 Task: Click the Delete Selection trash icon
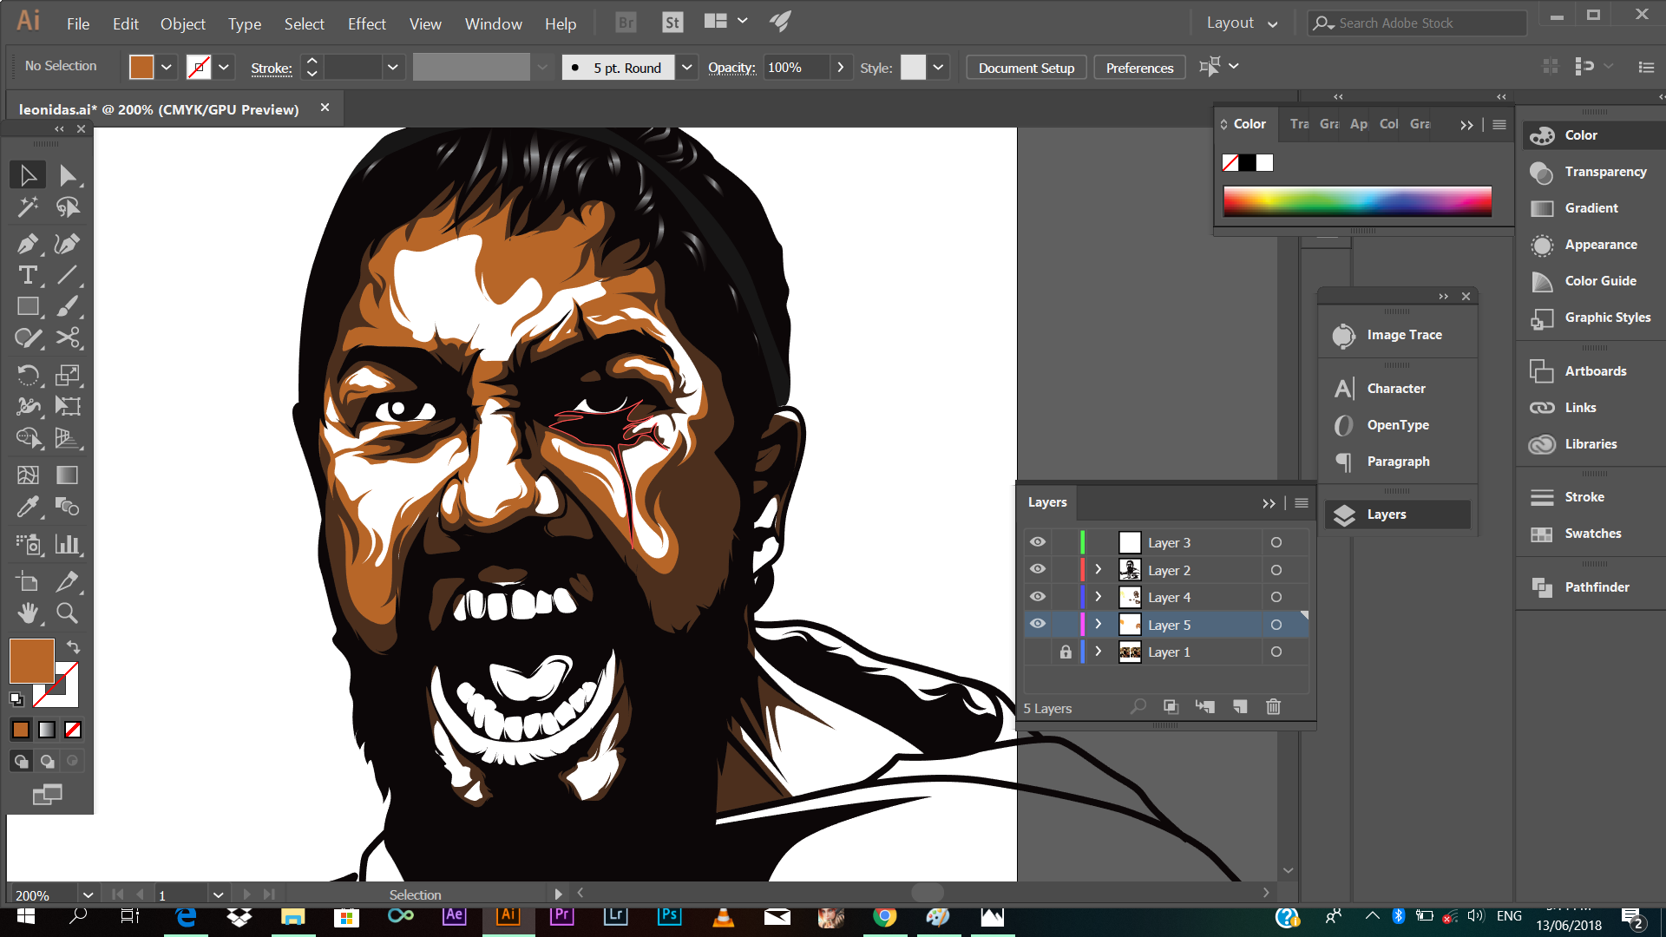(1273, 707)
